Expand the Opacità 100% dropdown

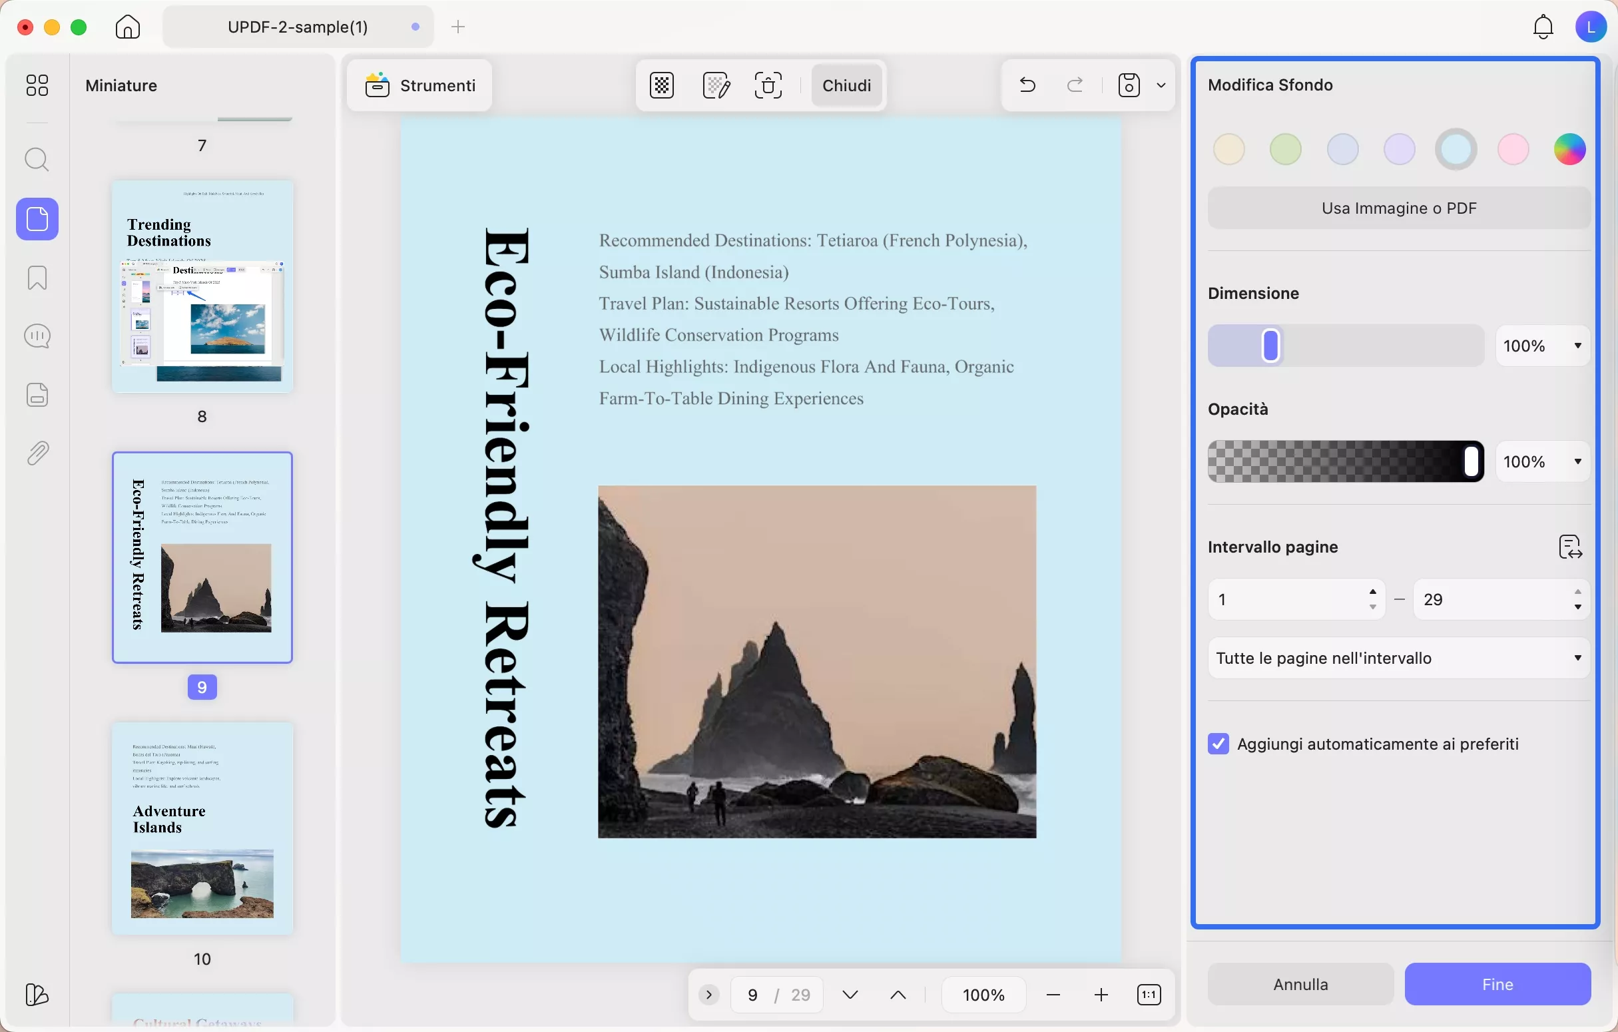point(1578,461)
